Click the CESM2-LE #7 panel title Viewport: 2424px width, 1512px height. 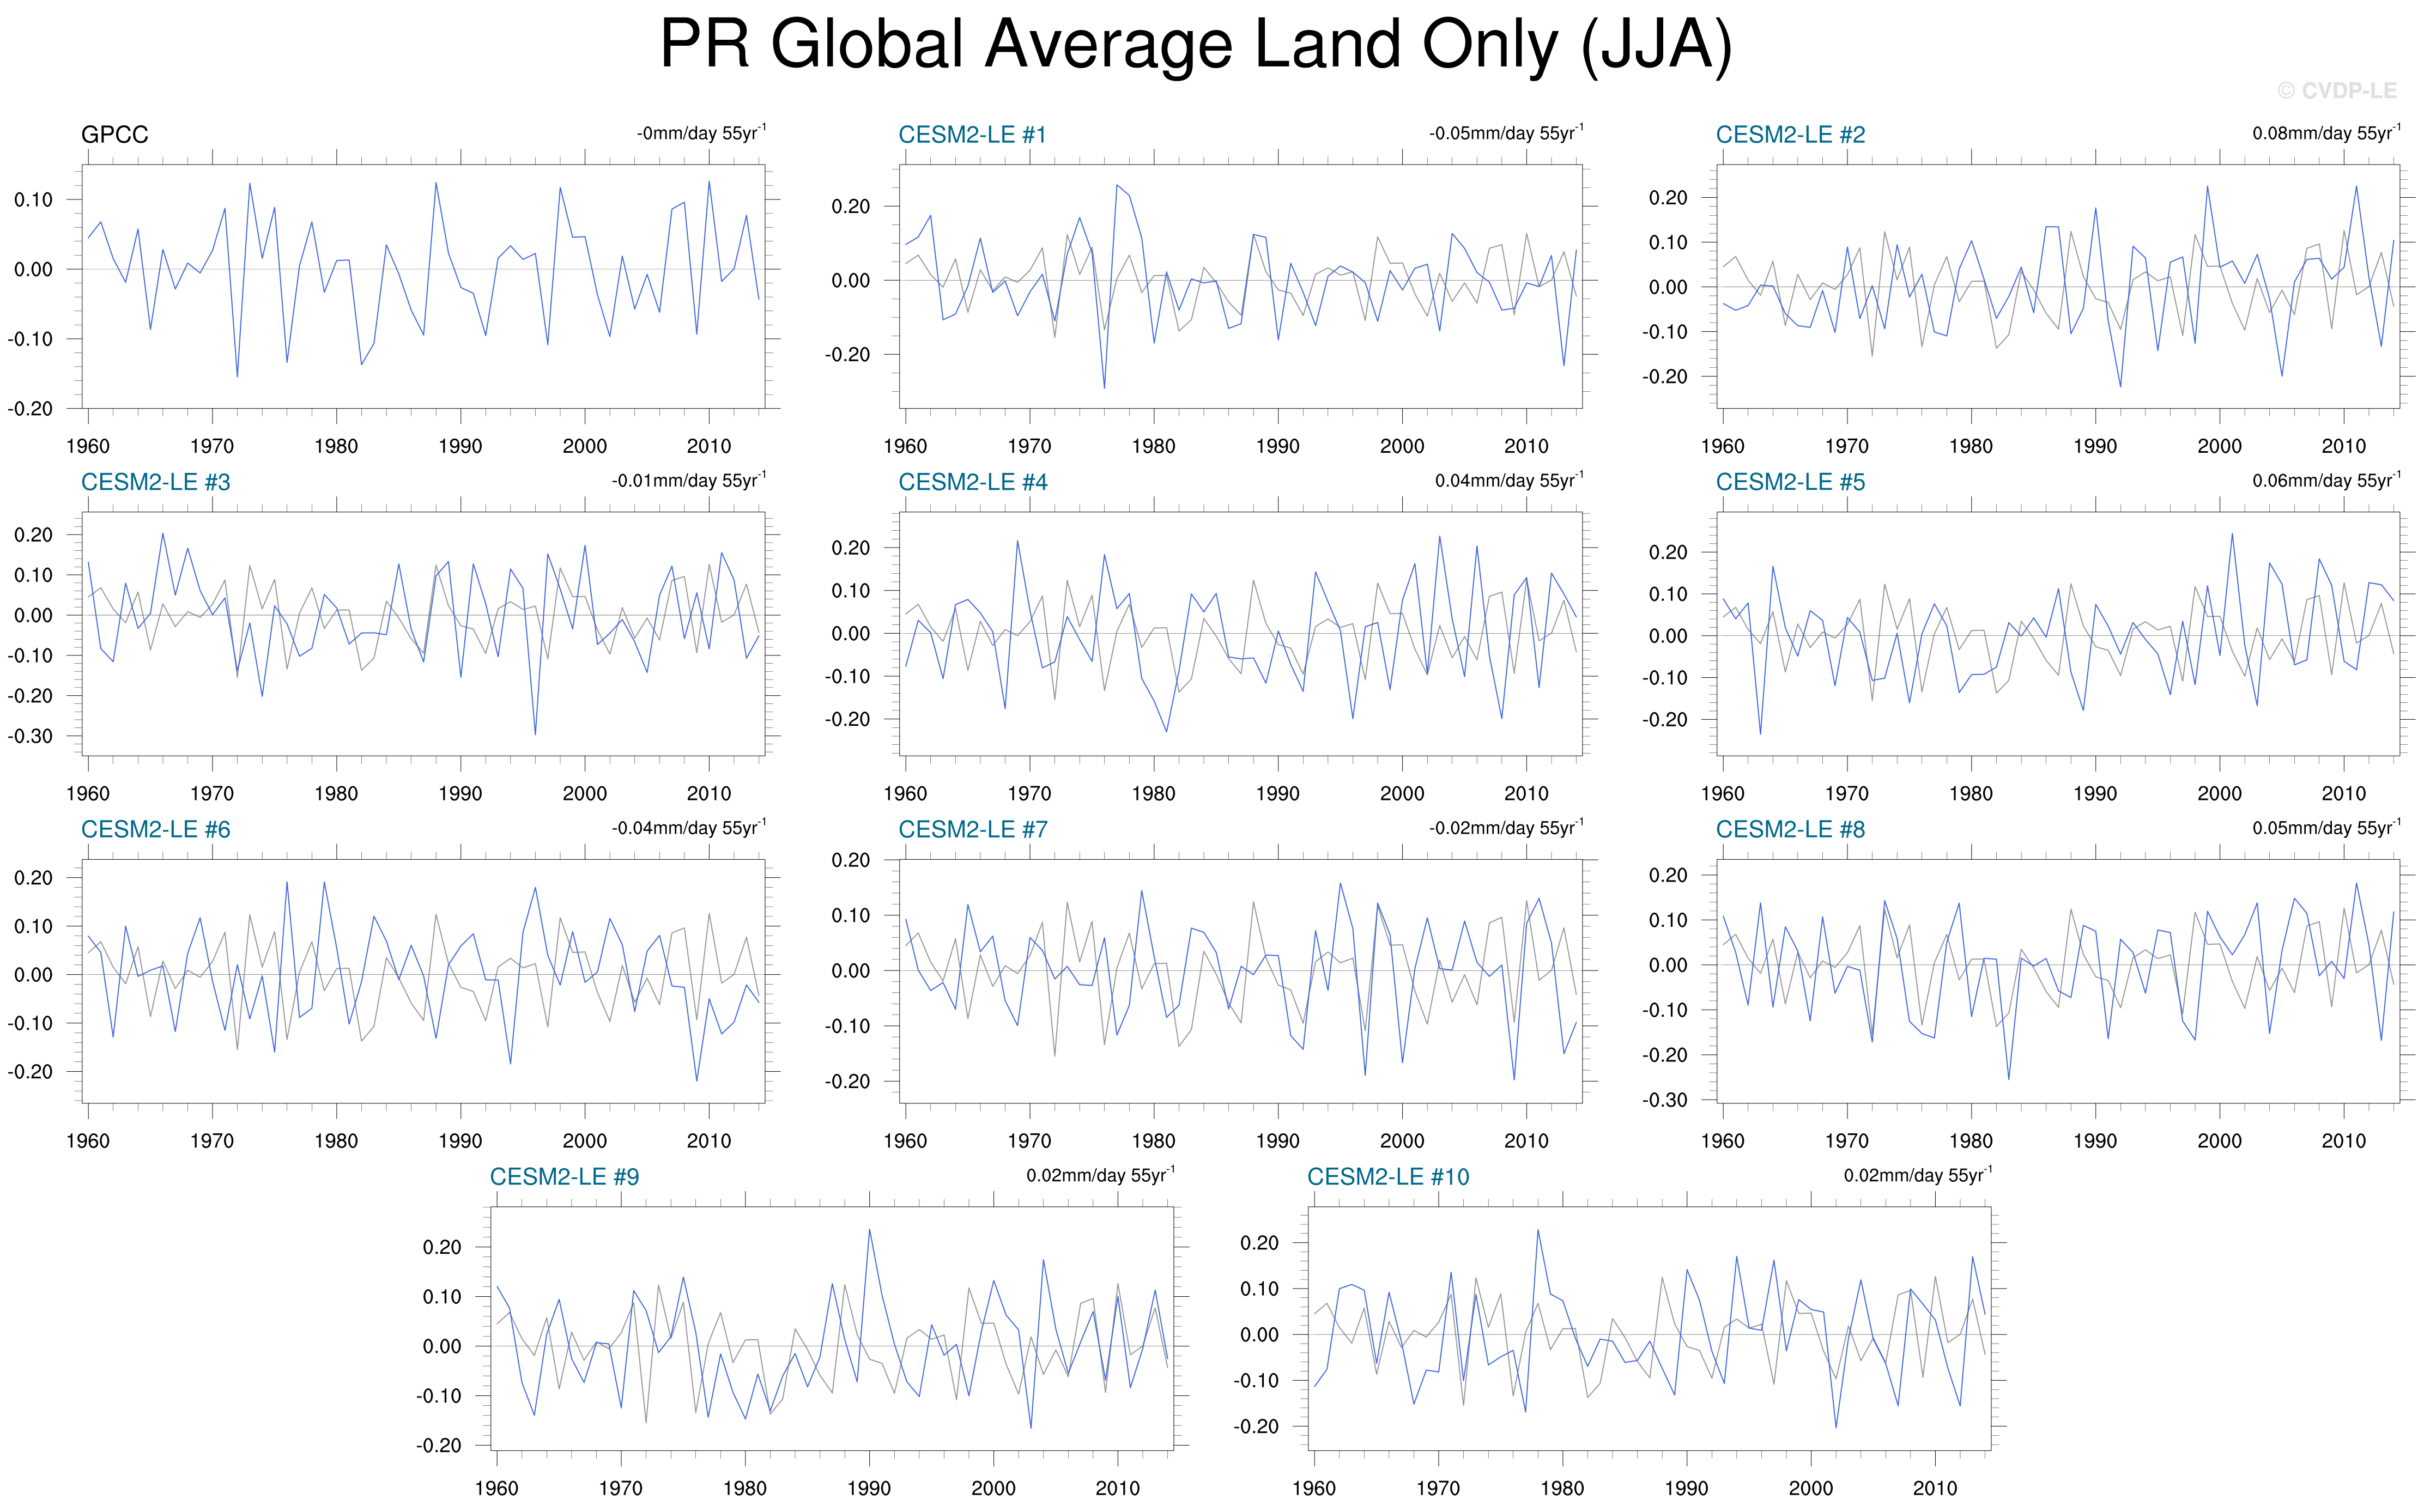point(972,829)
